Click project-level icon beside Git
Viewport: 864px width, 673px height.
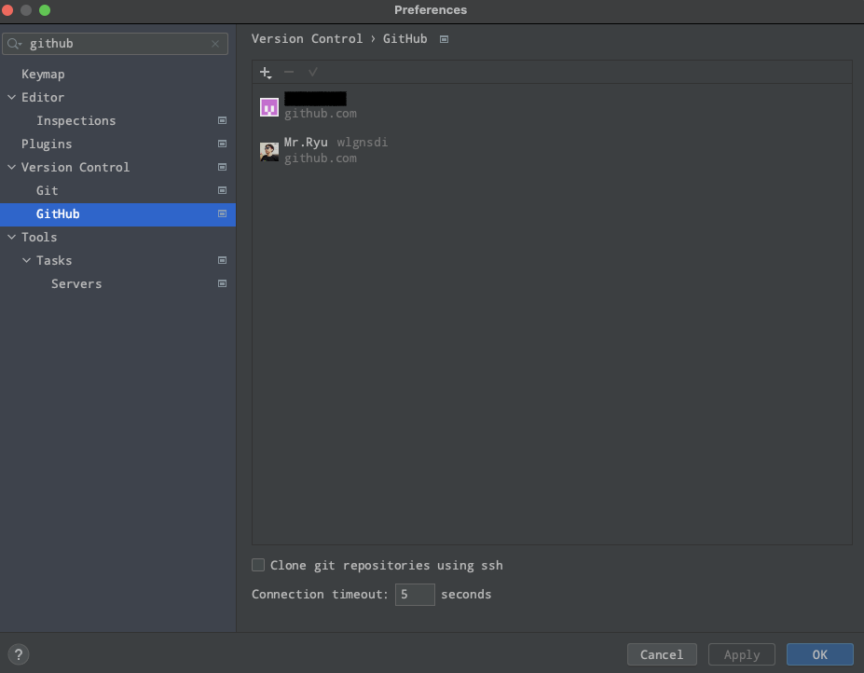click(222, 190)
